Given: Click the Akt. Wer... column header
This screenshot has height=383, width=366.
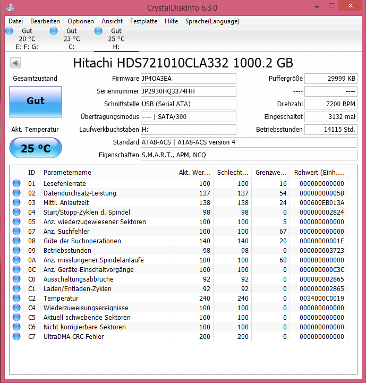Looking at the screenshot, I should point(194,173).
